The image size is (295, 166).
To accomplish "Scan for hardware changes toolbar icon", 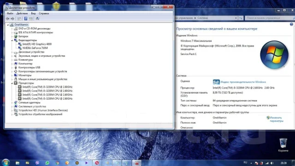I will [x=37, y=18].
